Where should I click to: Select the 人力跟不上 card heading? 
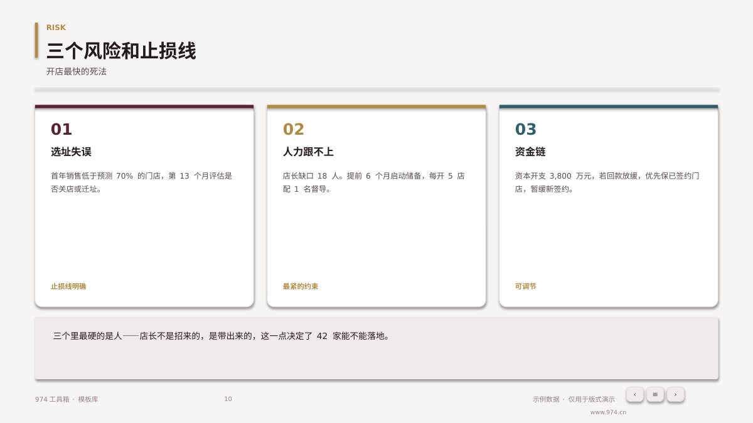pyautogui.click(x=308, y=152)
